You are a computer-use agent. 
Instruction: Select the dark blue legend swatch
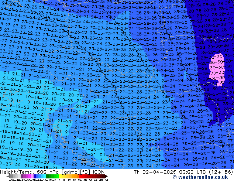[x=35, y=177]
